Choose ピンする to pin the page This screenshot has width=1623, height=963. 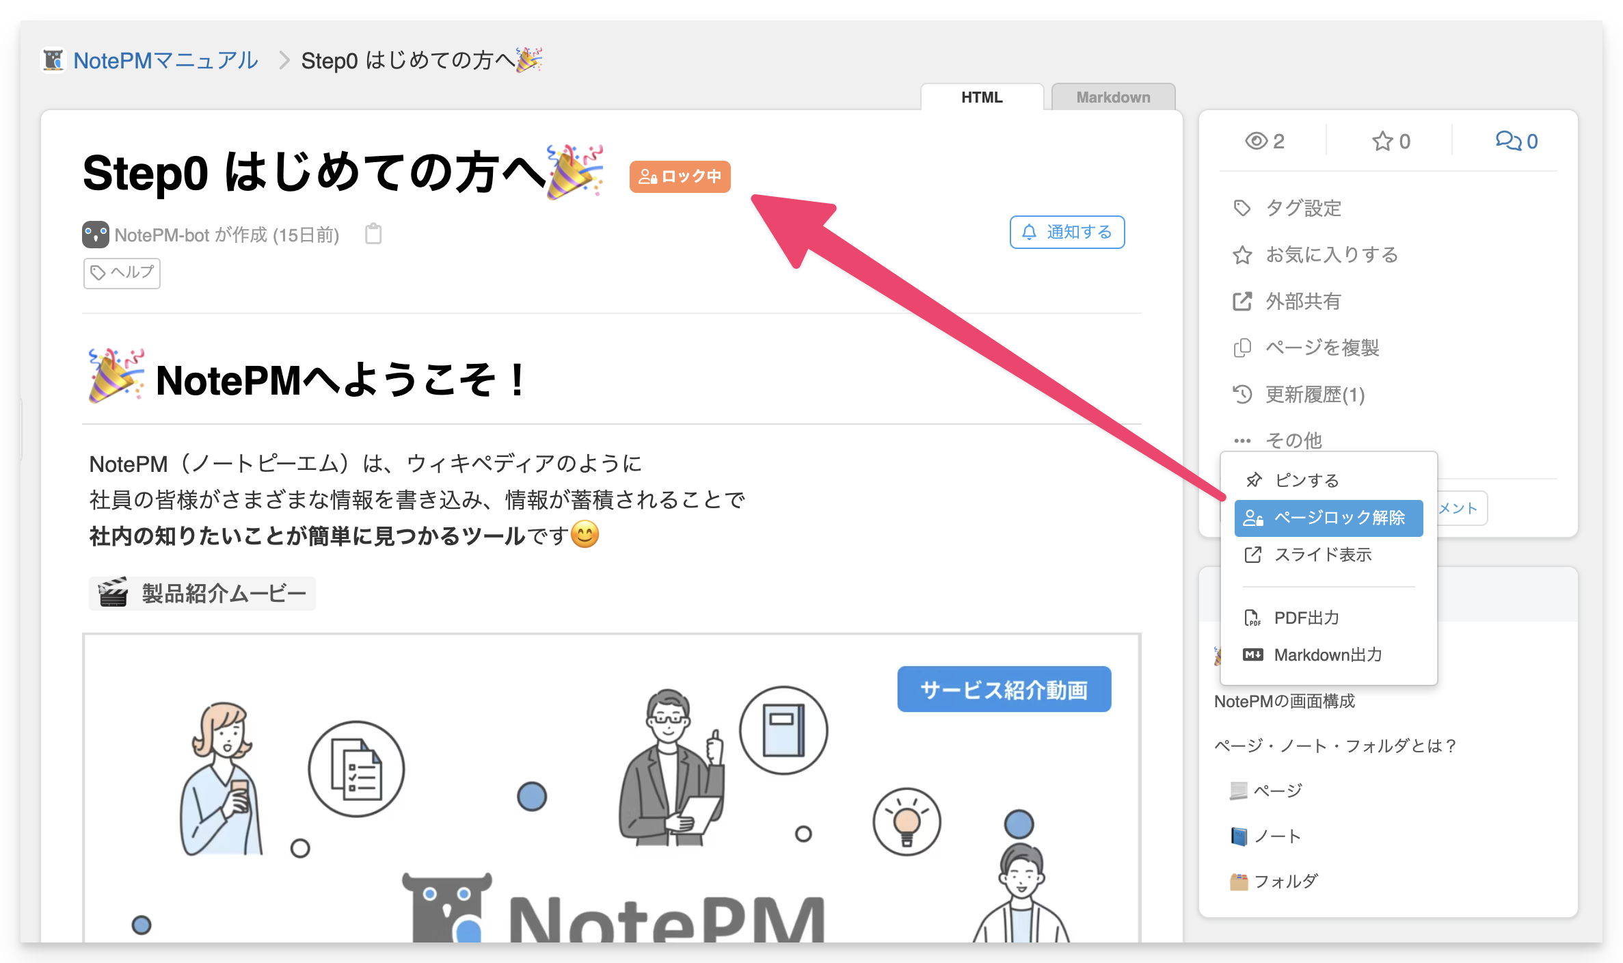pyautogui.click(x=1328, y=480)
